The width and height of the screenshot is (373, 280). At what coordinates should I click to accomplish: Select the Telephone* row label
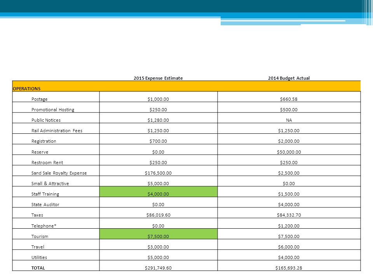click(x=44, y=226)
